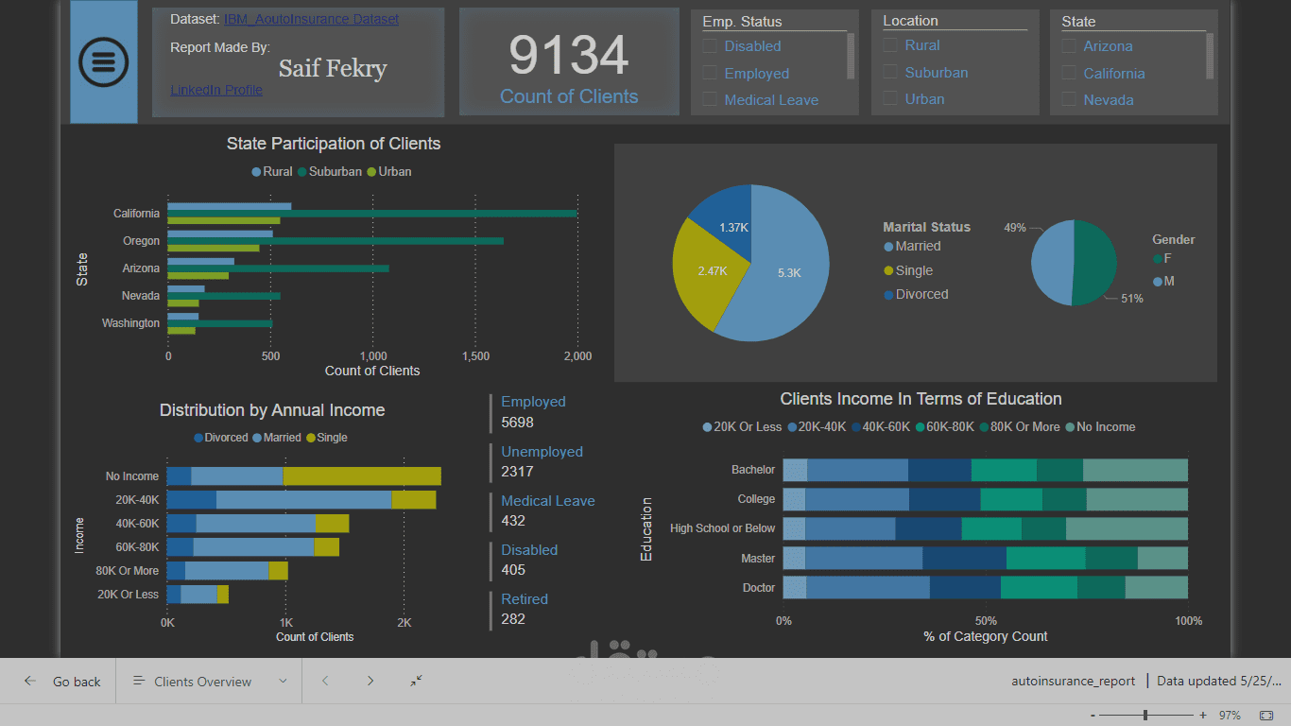This screenshot has width=1291, height=726.
Task: Open the hamburger navigation menu
Action: [x=104, y=61]
